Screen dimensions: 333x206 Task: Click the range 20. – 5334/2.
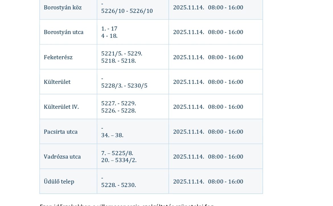point(119,160)
